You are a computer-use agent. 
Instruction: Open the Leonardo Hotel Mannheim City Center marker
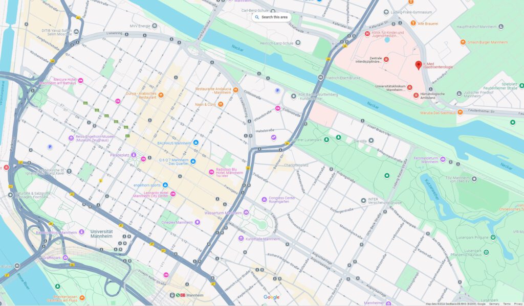tap(173, 194)
